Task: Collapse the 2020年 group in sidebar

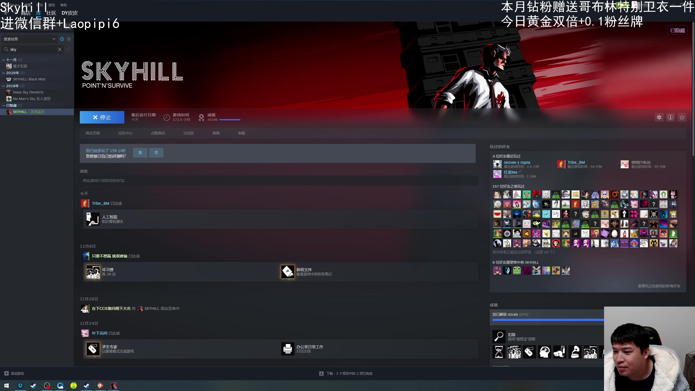Action: (4, 73)
